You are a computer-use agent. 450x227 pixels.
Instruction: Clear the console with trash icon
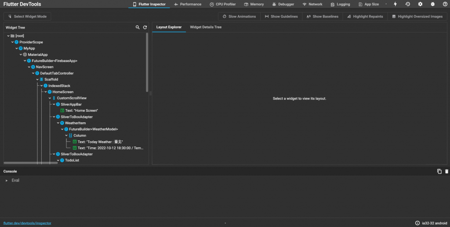[446, 171]
